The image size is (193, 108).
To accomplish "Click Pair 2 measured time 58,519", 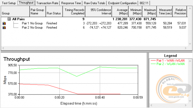I will [x=168, y=28].
